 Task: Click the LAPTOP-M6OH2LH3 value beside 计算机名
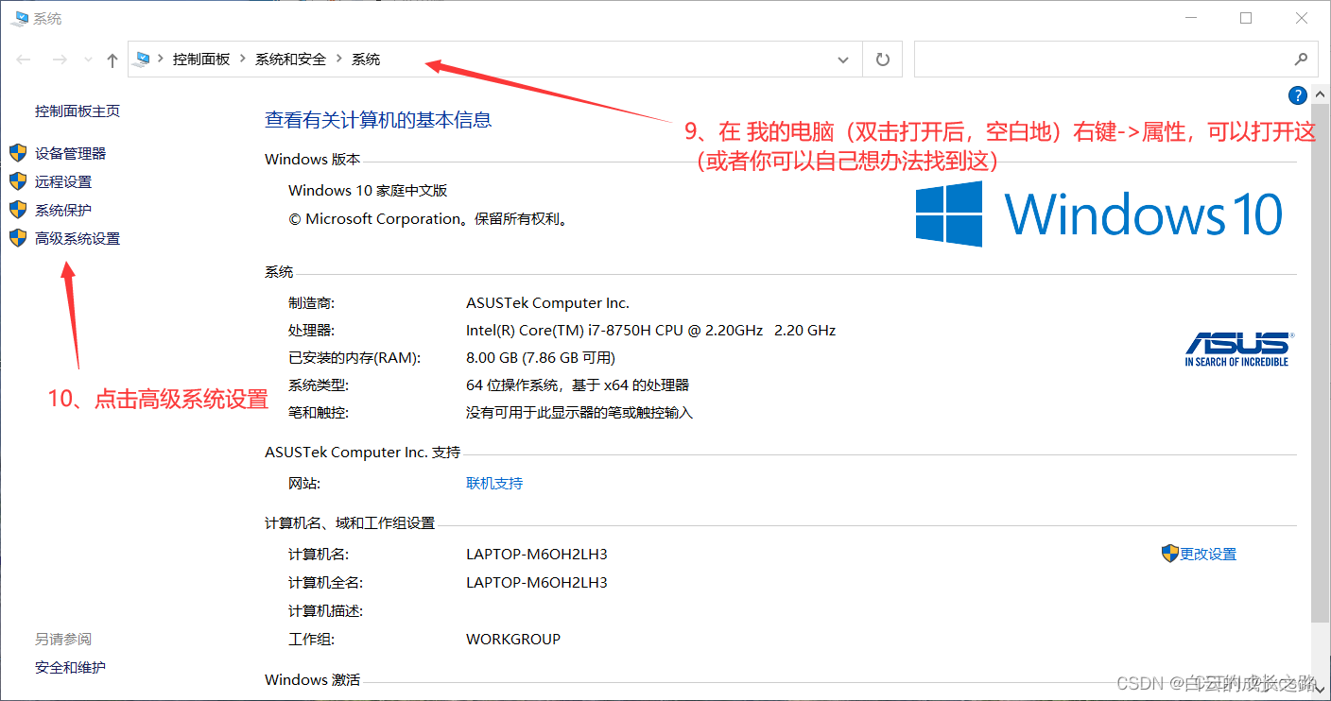pyautogui.click(x=537, y=554)
